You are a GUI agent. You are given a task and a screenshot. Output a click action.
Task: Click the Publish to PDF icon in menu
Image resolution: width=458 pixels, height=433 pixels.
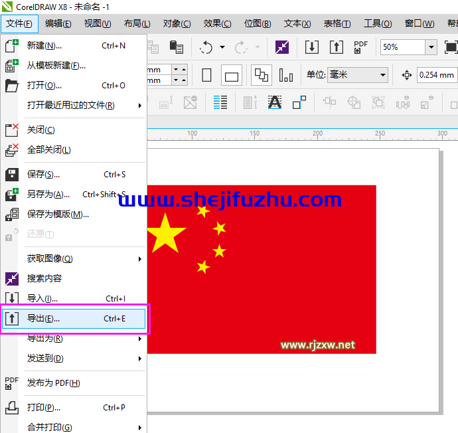pyautogui.click(x=12, y=383)
